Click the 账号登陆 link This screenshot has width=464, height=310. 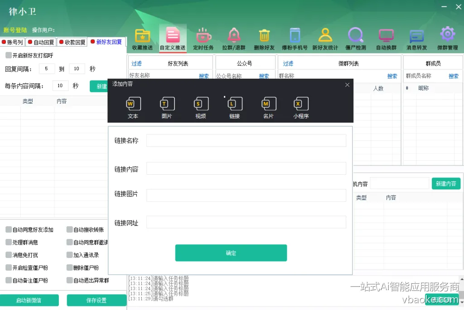click(x=15, y=30)
